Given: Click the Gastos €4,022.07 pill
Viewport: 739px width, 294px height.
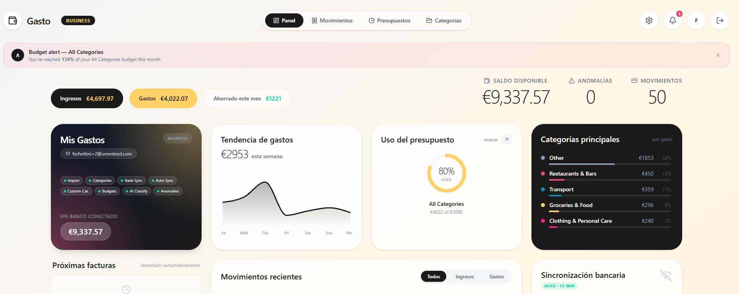Looking at the screenshot, I should [x=163, y=98].
